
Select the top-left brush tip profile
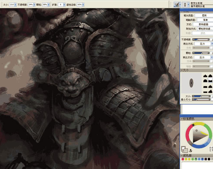(205, 76)
